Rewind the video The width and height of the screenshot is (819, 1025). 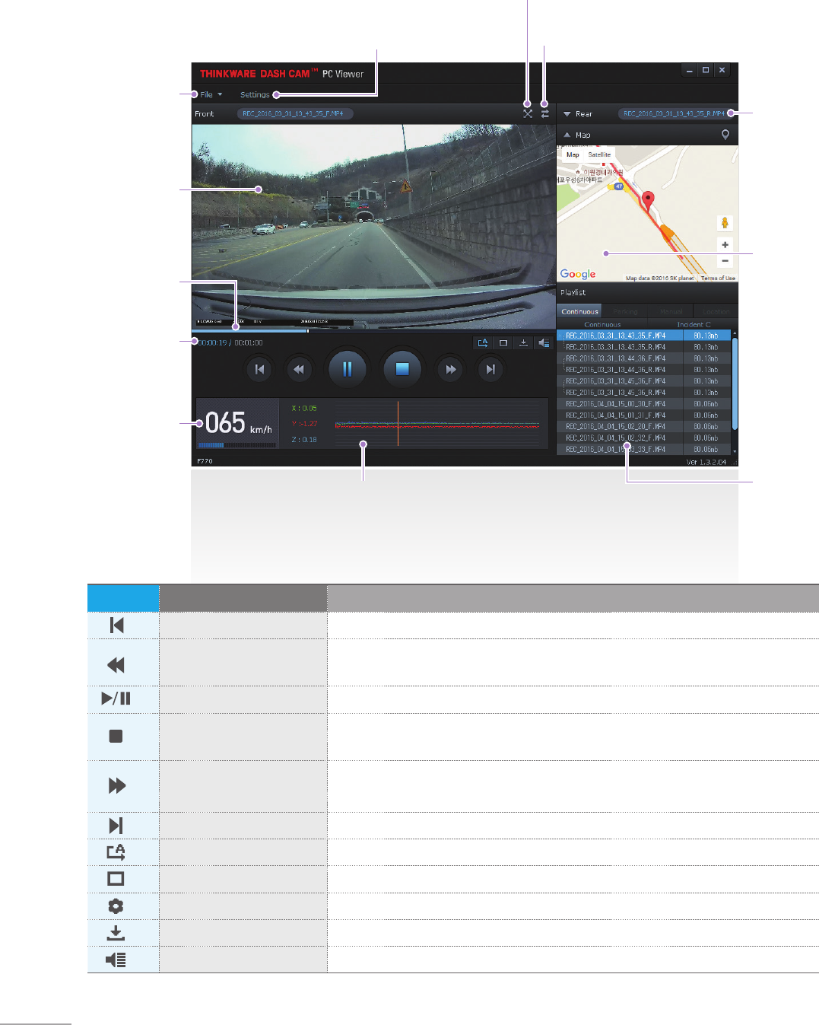(299, 369)
